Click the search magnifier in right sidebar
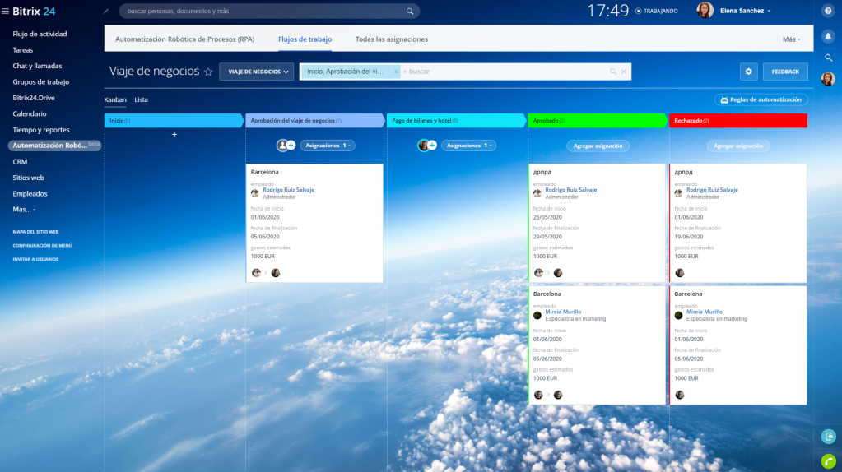The width and height of the screenshot is (842, 472). coord(828,58)
